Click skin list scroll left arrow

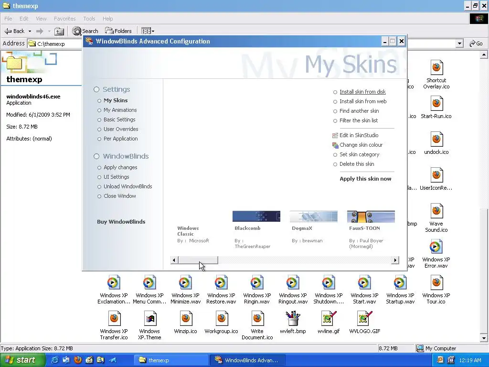coord(174,260)
